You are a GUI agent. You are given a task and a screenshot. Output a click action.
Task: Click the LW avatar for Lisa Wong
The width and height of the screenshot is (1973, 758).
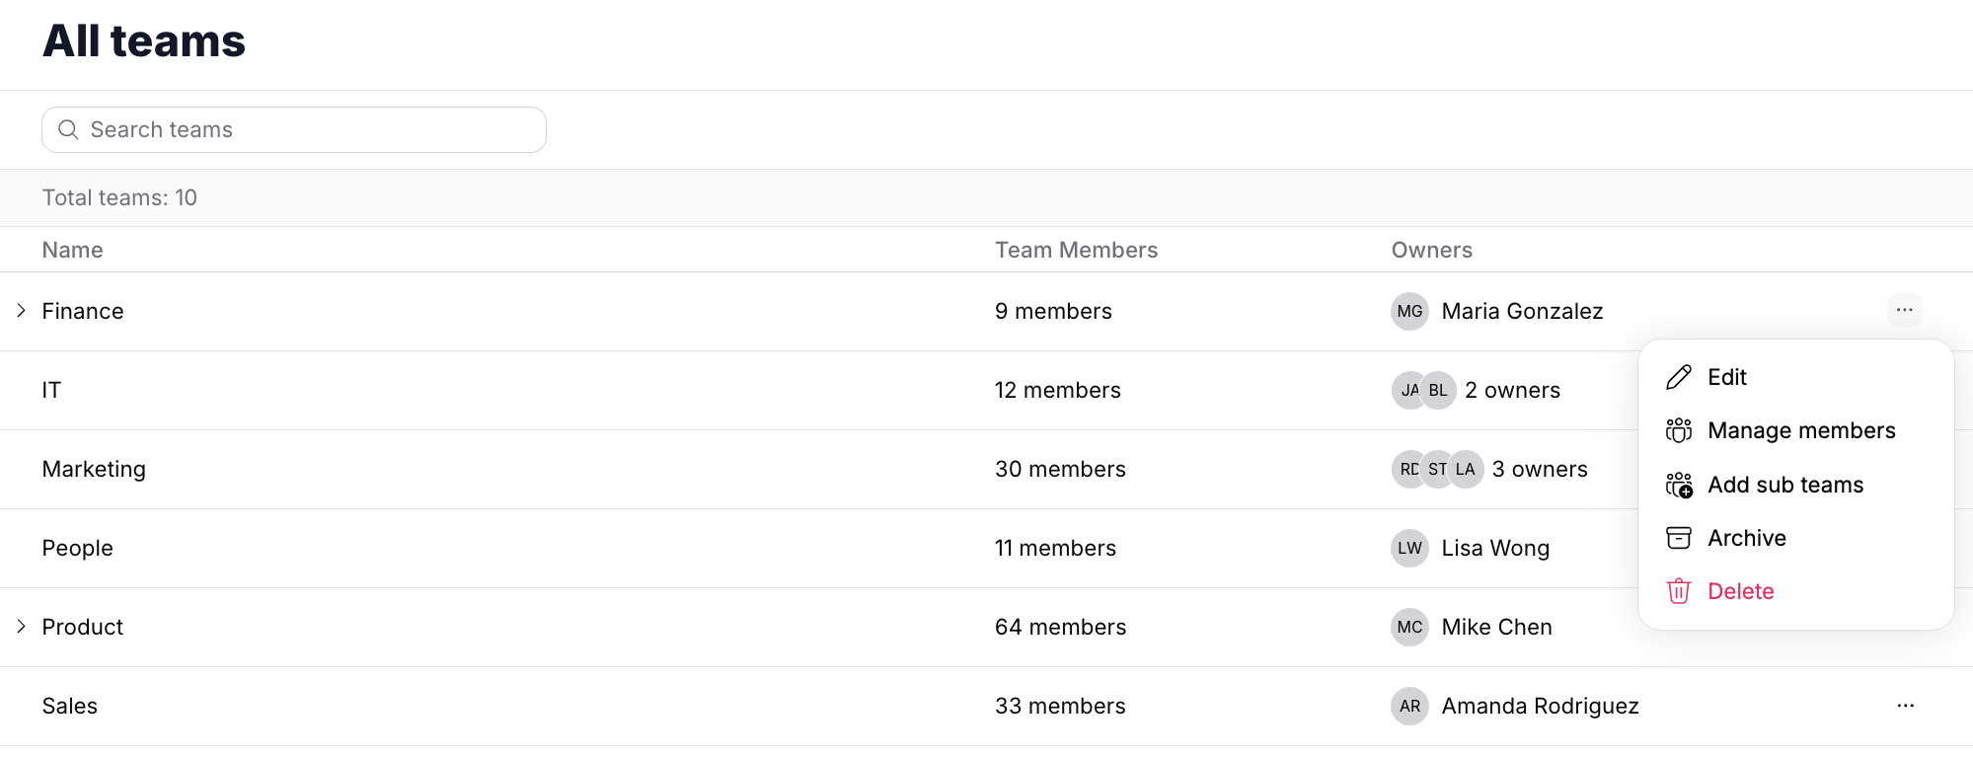tap(1409, 548)
